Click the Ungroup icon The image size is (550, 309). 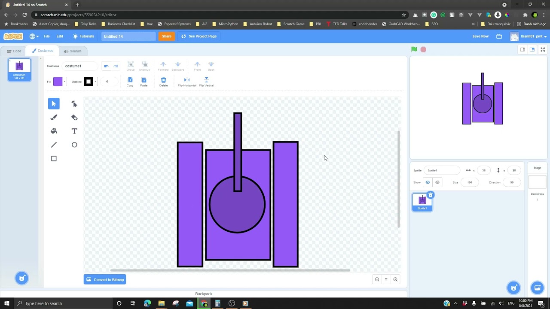point(144,66)
